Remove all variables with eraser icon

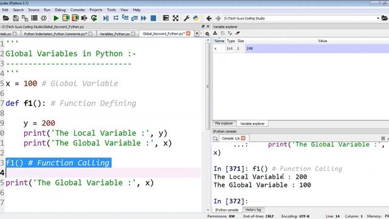click(238, 33)
